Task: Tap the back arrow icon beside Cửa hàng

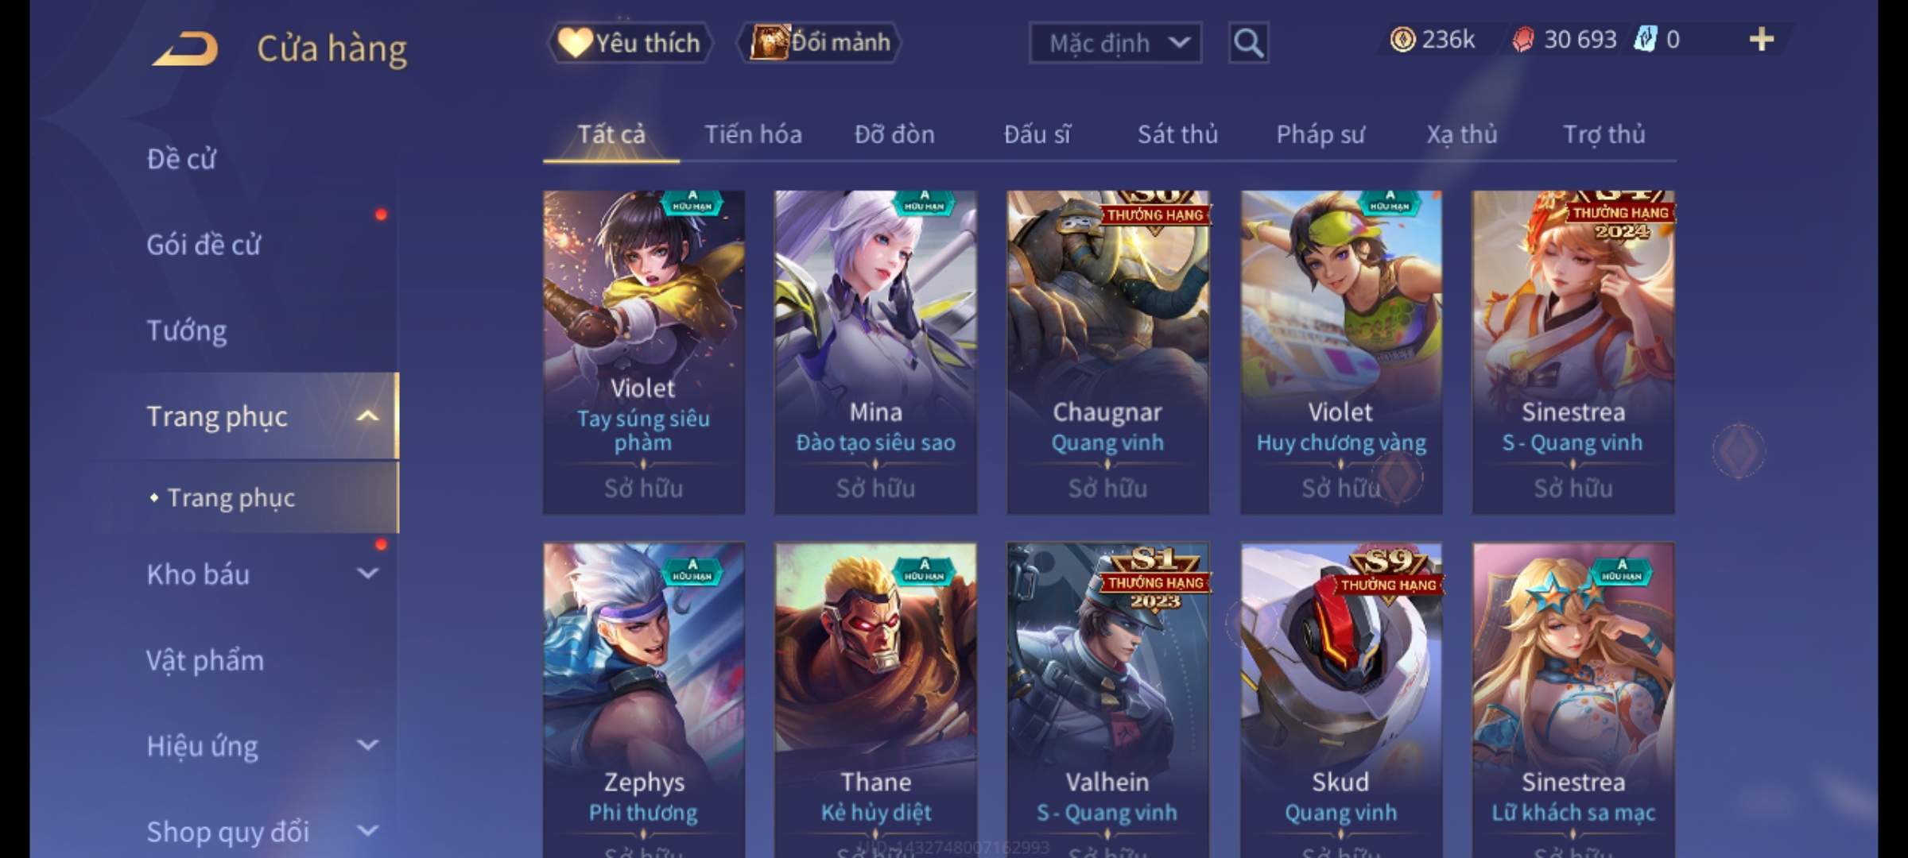Action: 186,49
